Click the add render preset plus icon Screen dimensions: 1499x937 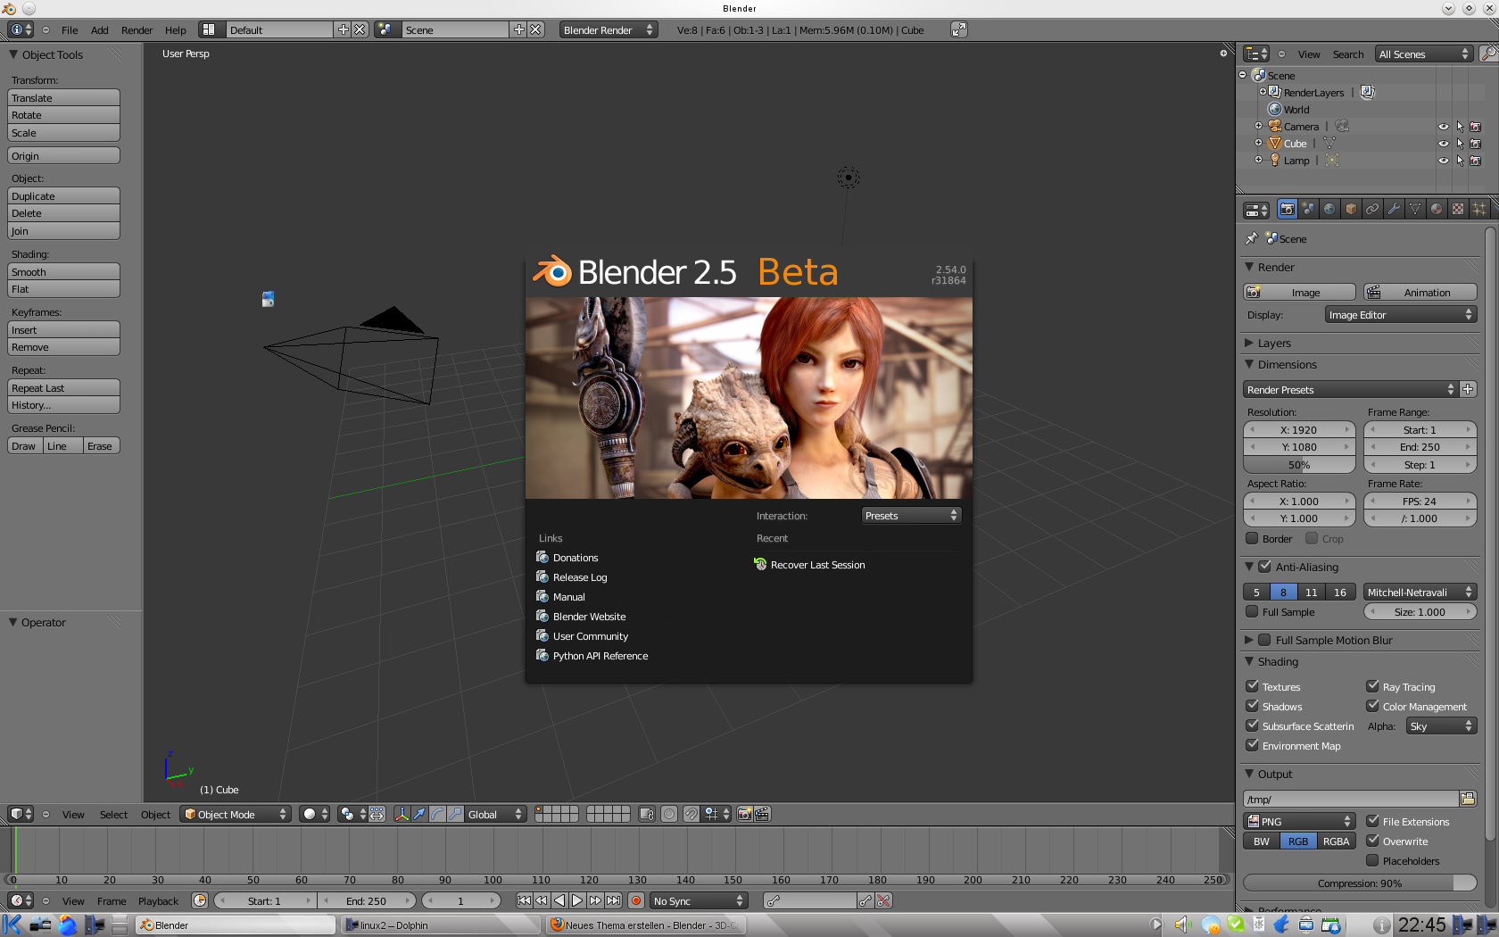click(x=1468, y=390)
